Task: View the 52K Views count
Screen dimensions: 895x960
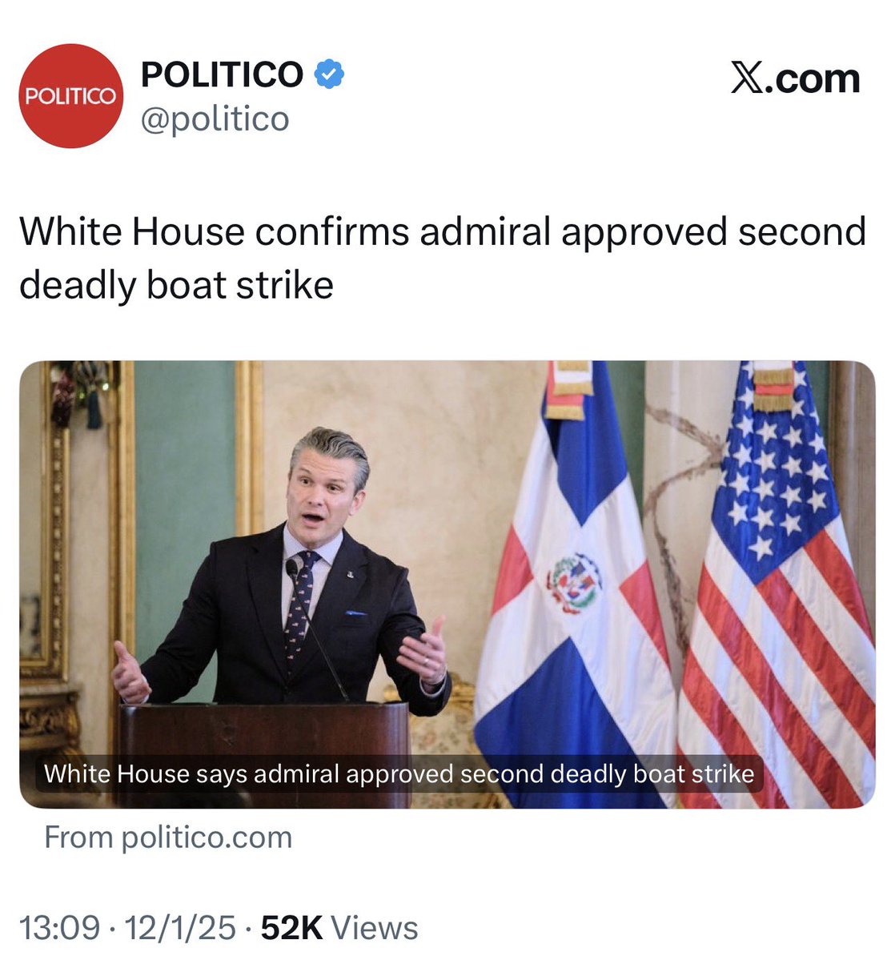Action: click(339, 927)
